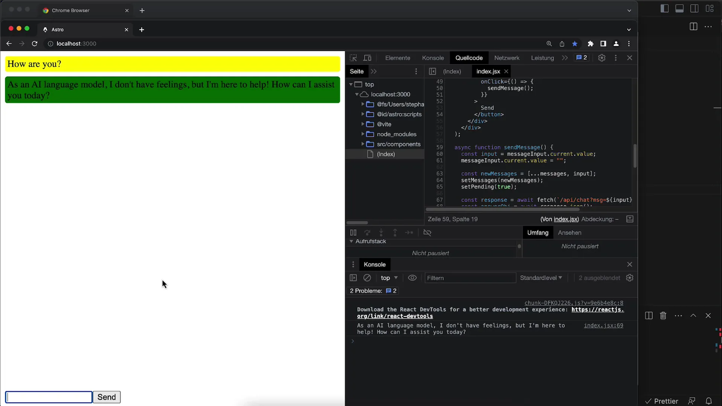Switch to the Quellcode tab
Image resolution: width=722 pixels, height=406 pixels.
pyautogui.click(x=469, y=58)
